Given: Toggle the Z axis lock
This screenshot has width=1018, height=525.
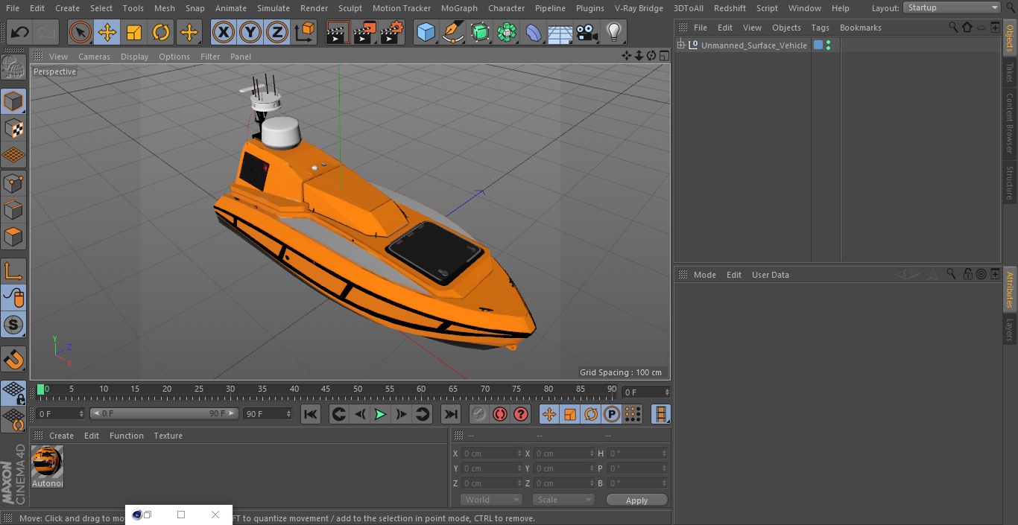Looking at the screenshot, I should pos(277,32).
